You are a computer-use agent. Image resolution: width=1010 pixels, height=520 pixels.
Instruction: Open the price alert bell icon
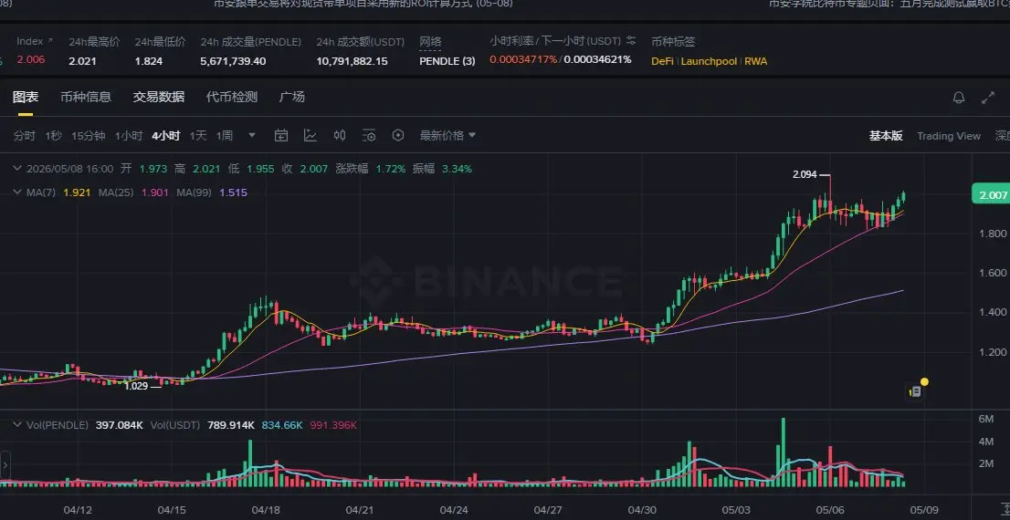(x=959, y=98)
